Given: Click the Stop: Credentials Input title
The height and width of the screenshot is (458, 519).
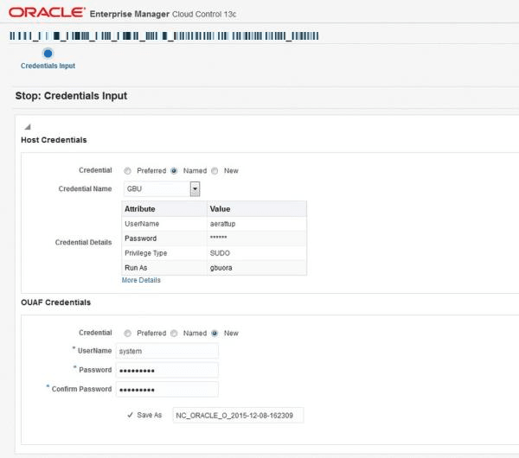Looking at the screenshot, I should pos(71,96).
